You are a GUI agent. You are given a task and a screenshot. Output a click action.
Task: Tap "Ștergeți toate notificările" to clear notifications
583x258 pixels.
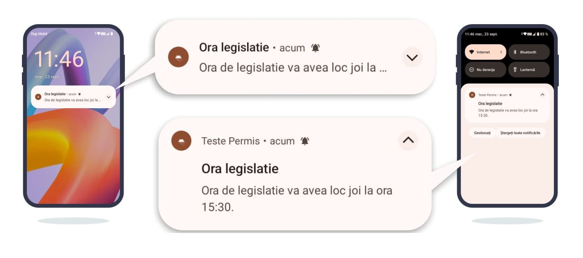coord(520,133)
